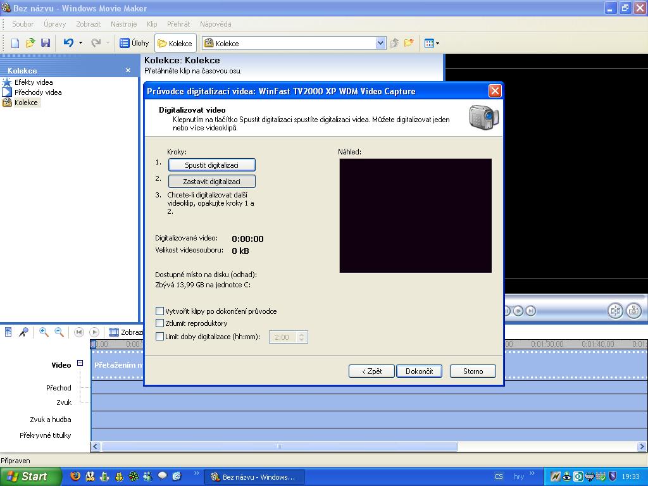Image resolution: width=648 pixels, height=486 pixels.
Task: Open the Nástroje menu
Action: pos(123,24)
